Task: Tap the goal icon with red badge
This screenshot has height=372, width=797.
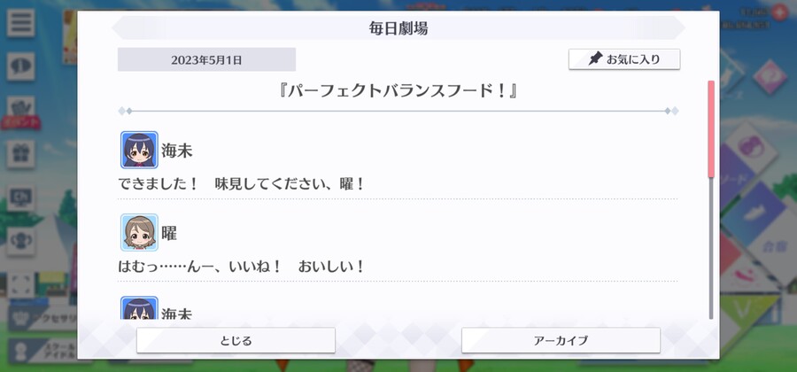Action: point(21,111)
